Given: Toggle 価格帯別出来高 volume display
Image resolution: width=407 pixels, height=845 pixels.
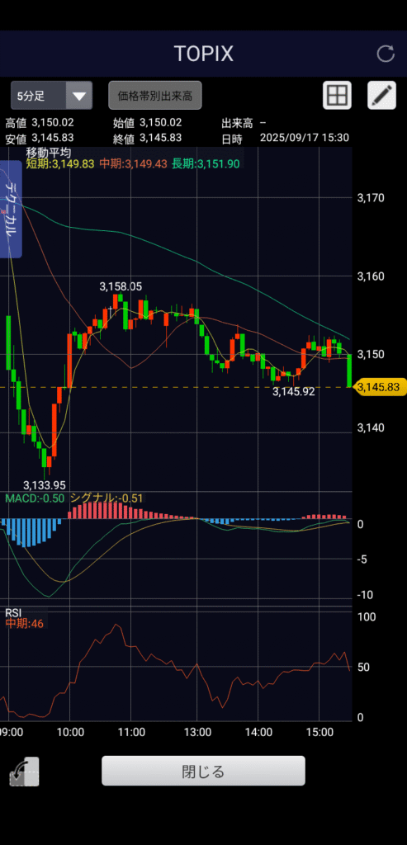Looking at the screenshot, I should 154,96.
